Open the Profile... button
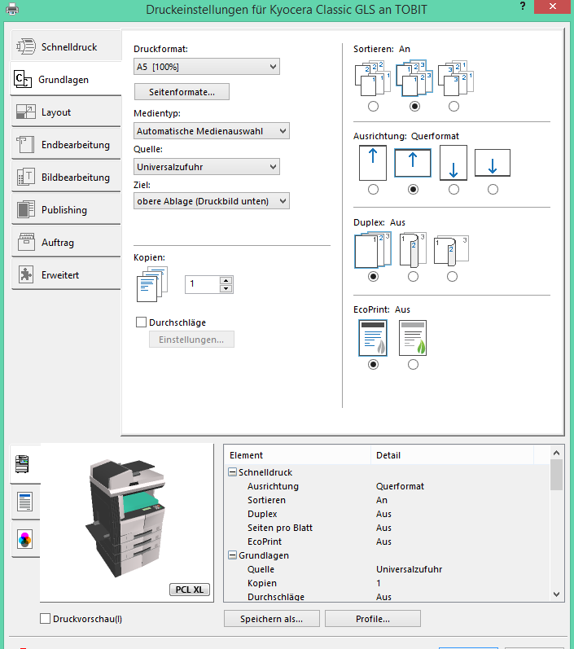Viewport: 574px width, 649px height. point(372,619)
